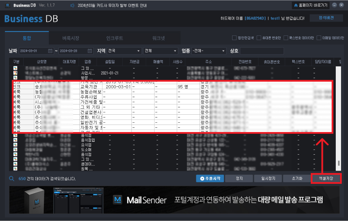Pause extraction with 일시정지 button
This screenshot has width=348, height=221.
pyautogui.click(x=268, y=179)
